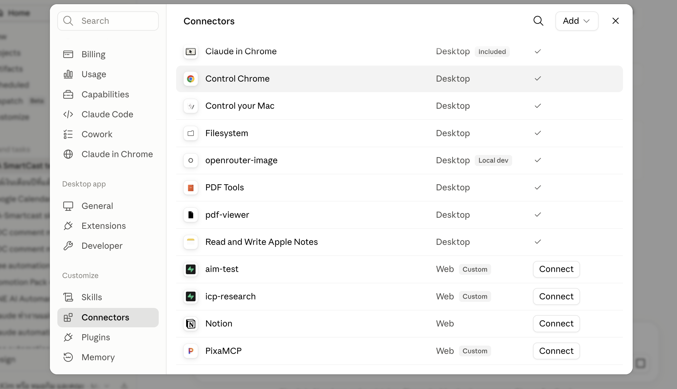Image resolution: width=677 pixels, height=389 pixels.
Task: Click the Custom badge on aim-test row
Action: pos(475,269)
